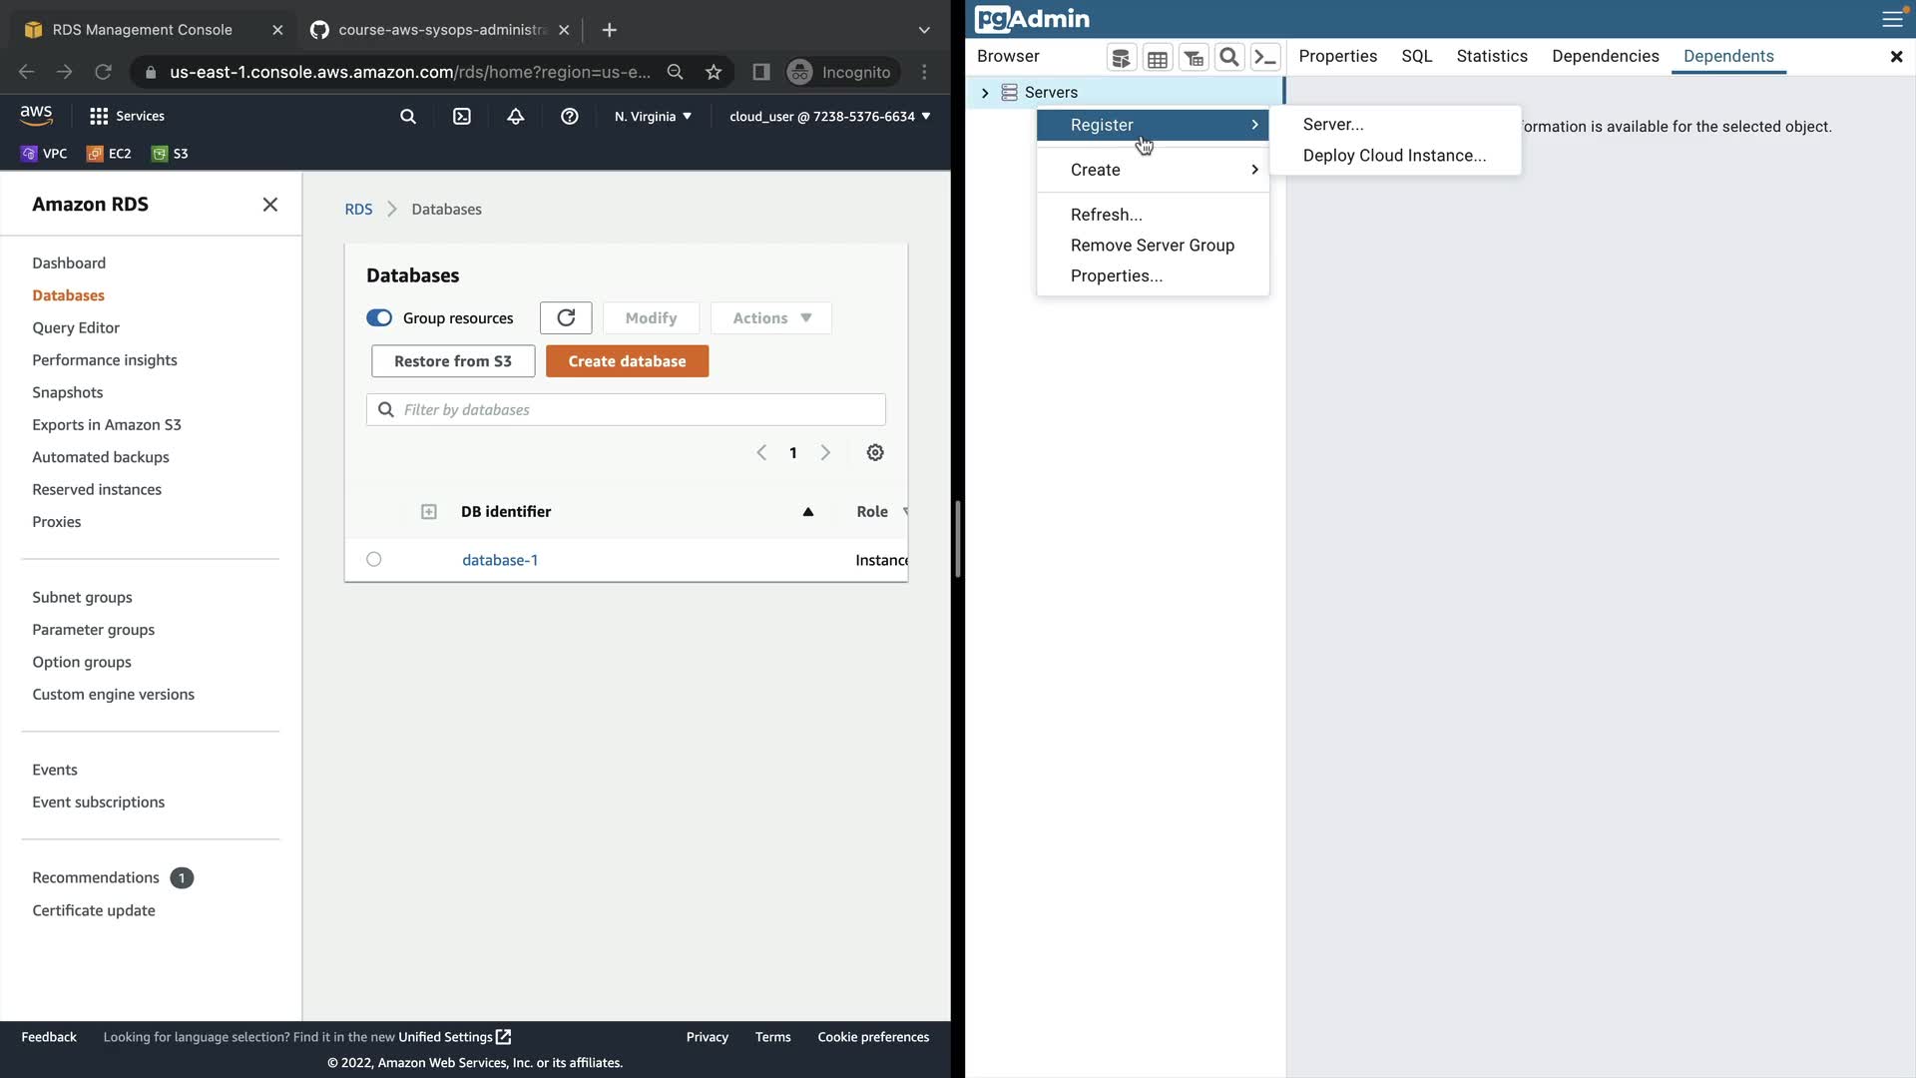Open N. Virginia region dropdown

[654, 117]
